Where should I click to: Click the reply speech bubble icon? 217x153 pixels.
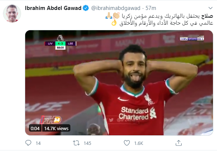(29, 143)
